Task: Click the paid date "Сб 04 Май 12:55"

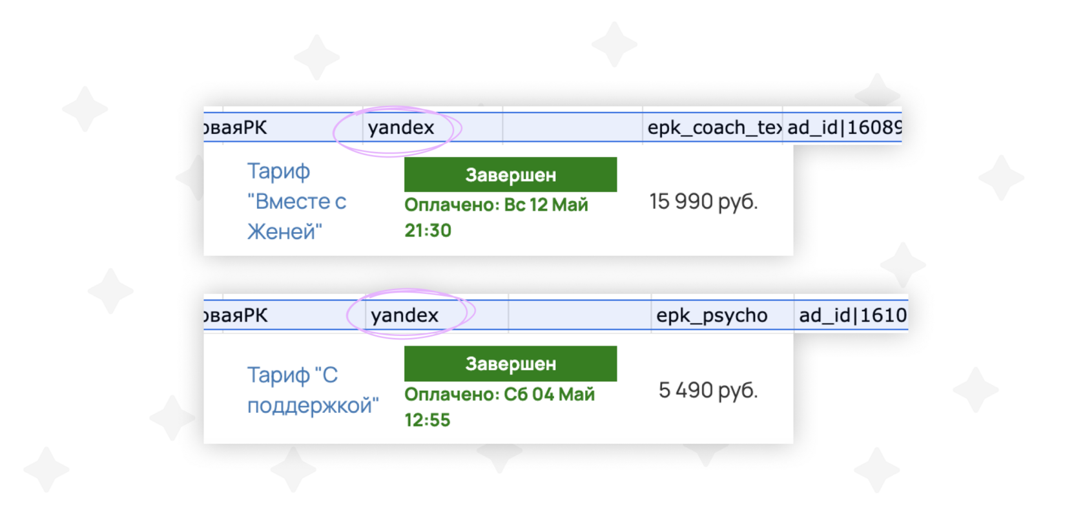Action: click(499, 406)
